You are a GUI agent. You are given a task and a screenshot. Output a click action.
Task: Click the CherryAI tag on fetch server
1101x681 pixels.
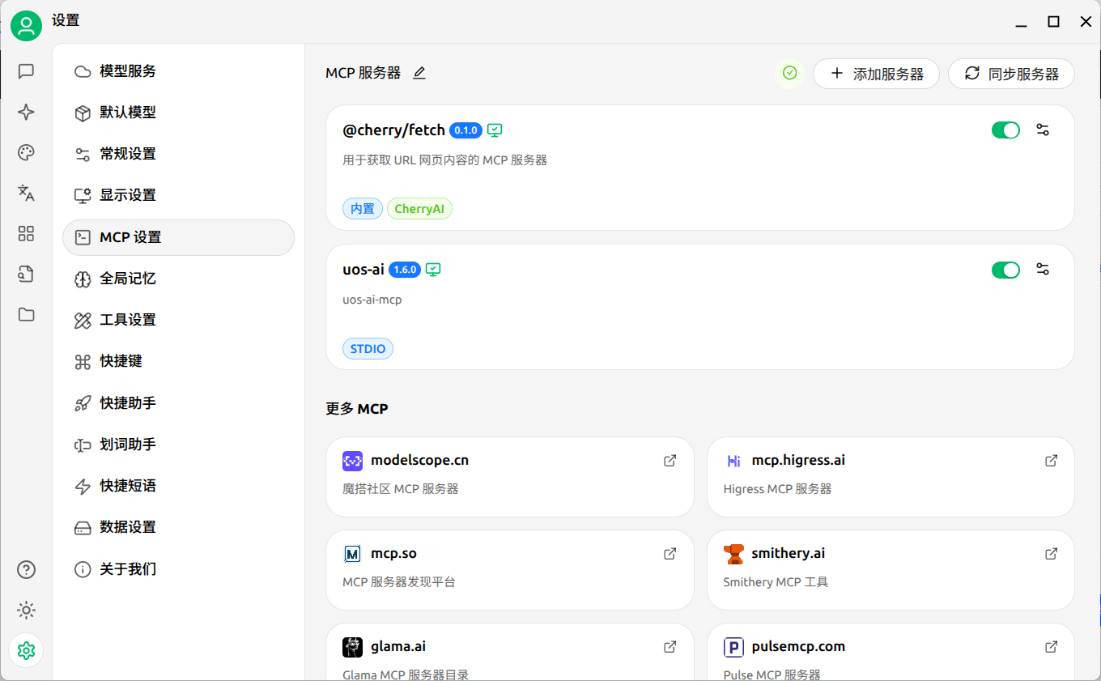(x=419, y=209)
